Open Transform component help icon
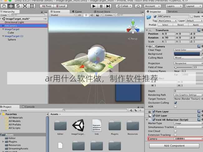Screen dimensions: 203x152 pyautogui.click(x=199, y=30)
